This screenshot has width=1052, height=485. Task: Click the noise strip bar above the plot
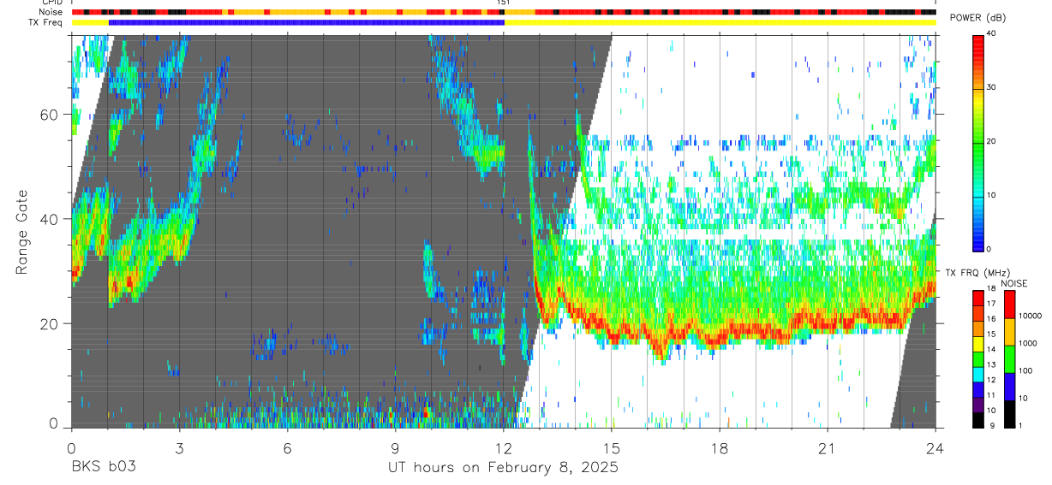504,13
